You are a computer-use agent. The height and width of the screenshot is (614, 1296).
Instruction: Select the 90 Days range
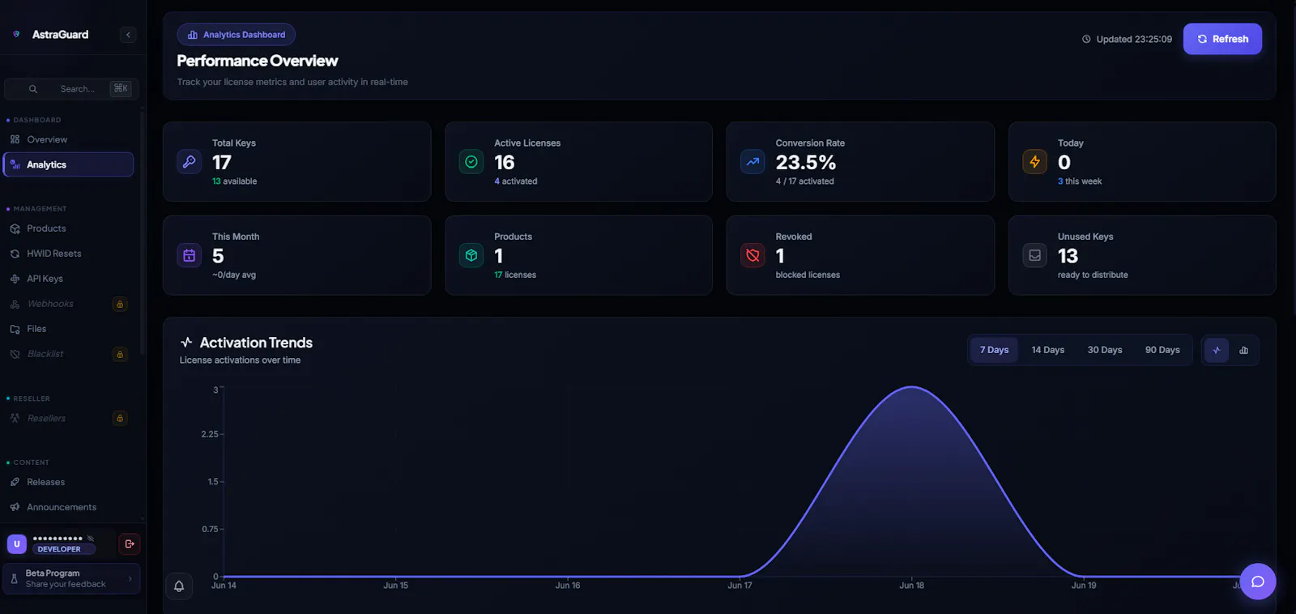(1162, 350)
